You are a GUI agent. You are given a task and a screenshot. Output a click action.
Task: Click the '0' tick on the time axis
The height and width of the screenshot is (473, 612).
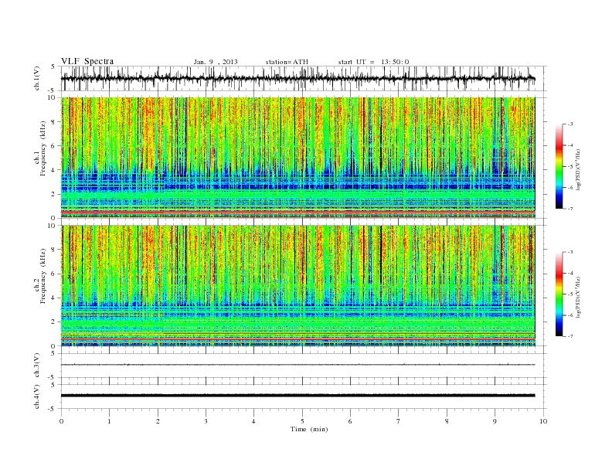pos(61,421)
